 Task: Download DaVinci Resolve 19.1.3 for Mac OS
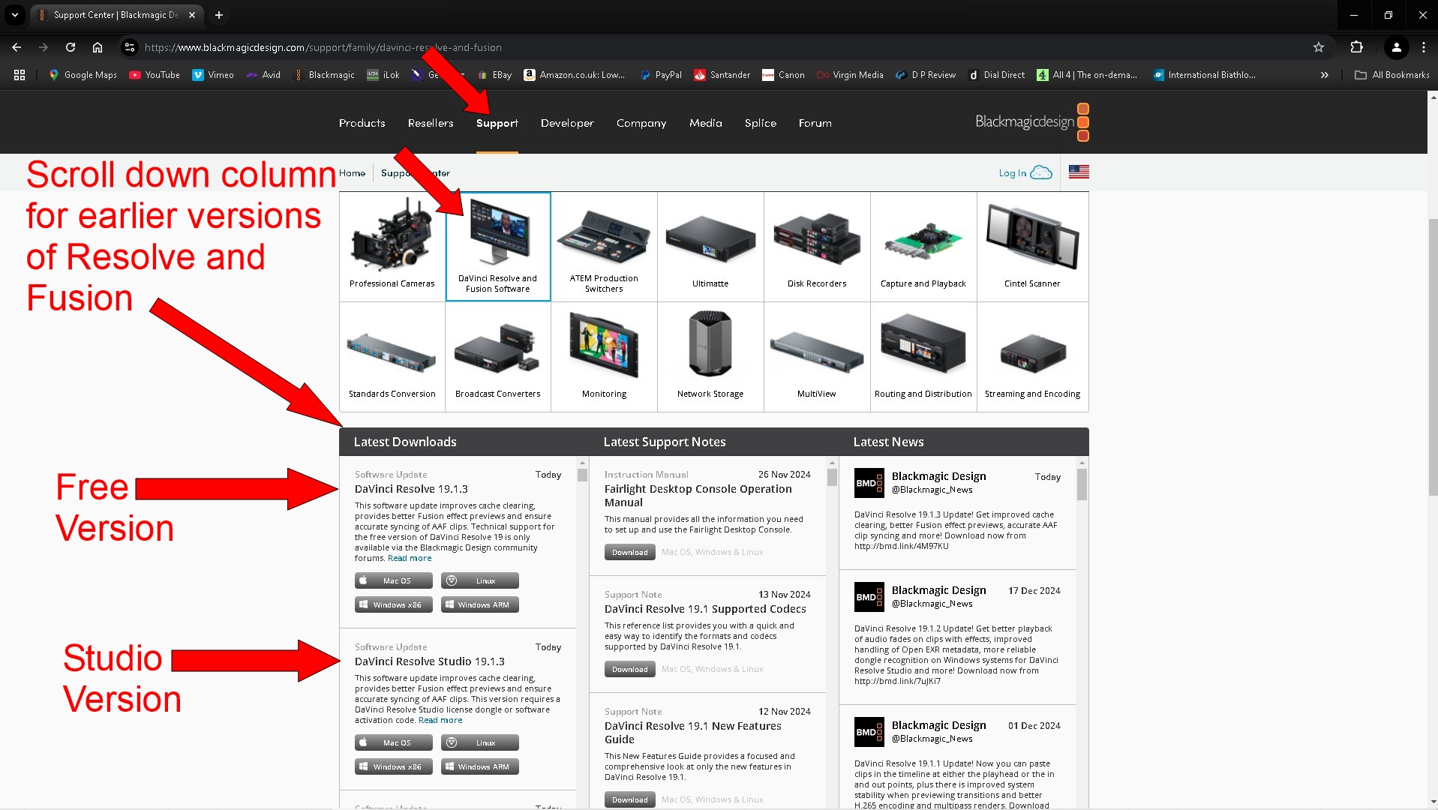[394, 580]
